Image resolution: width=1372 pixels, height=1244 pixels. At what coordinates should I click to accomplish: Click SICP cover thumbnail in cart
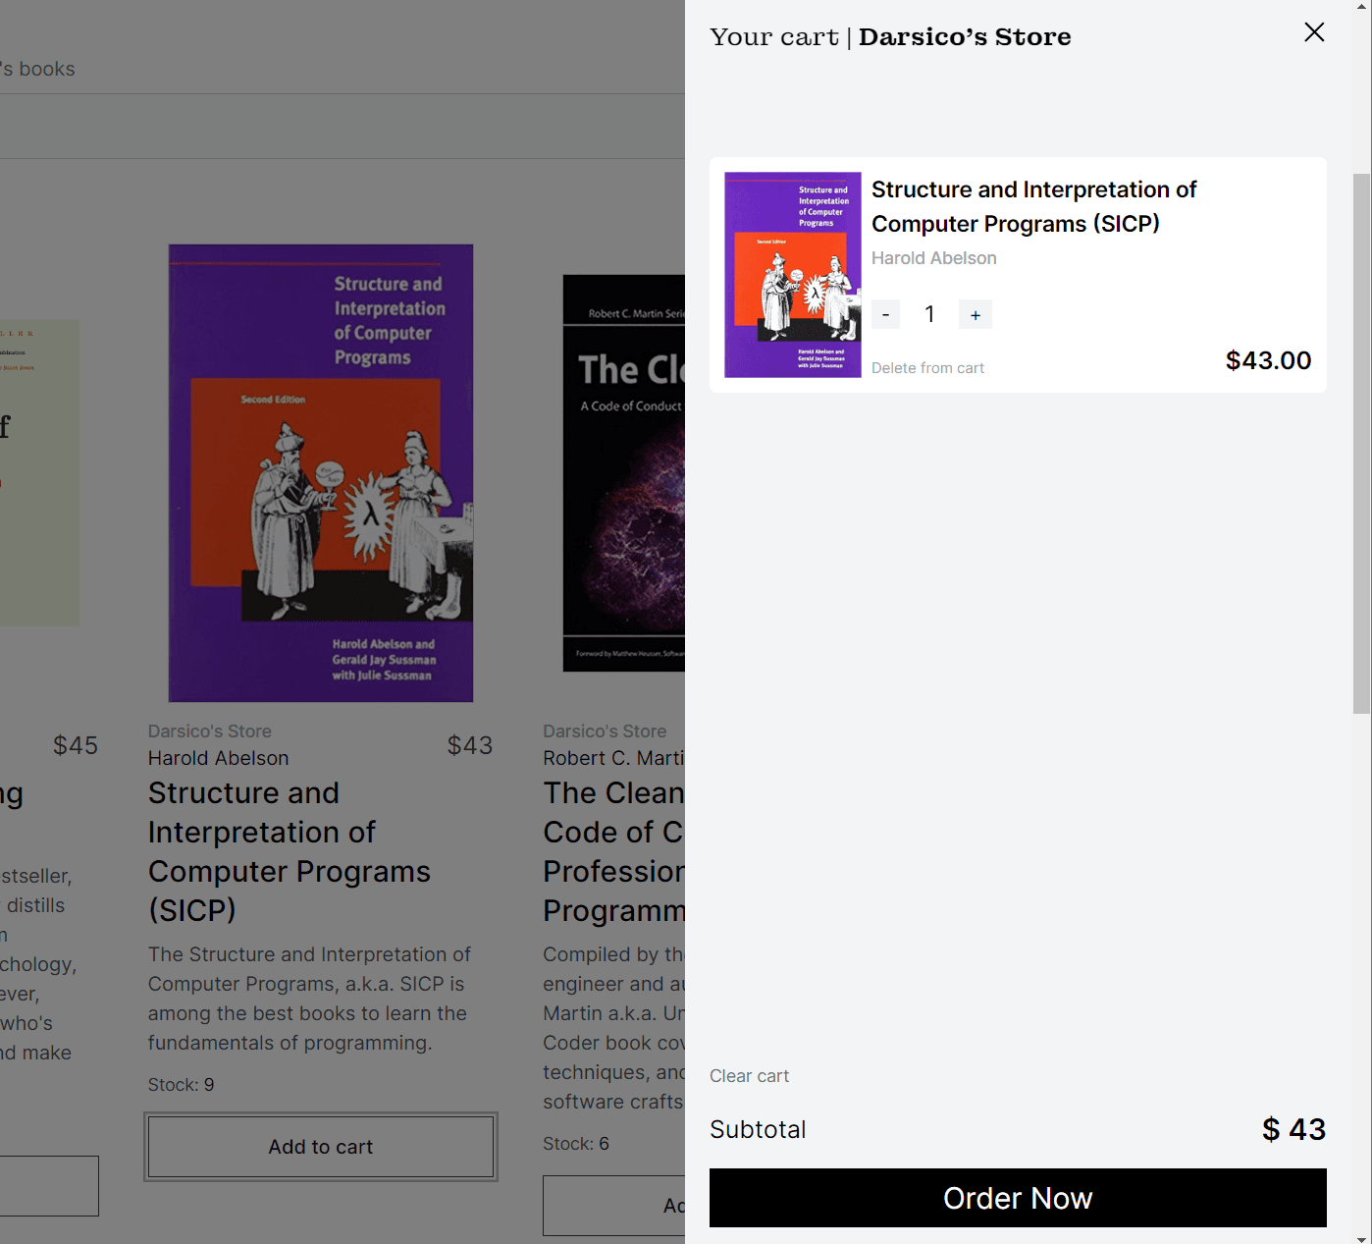[x=792, y=275]
